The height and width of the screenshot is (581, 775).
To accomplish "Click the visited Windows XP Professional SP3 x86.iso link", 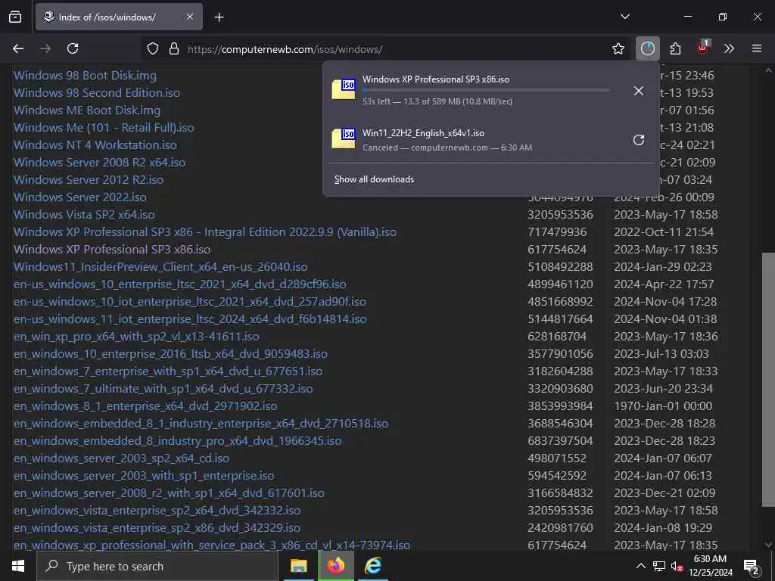I will click(112, 250).
